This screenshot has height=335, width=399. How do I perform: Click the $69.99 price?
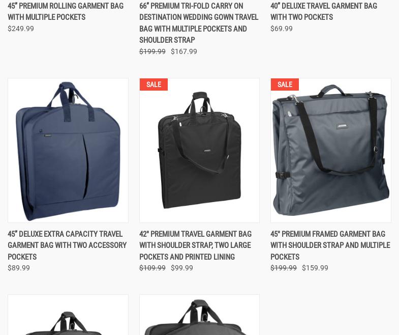click(282, 29)
